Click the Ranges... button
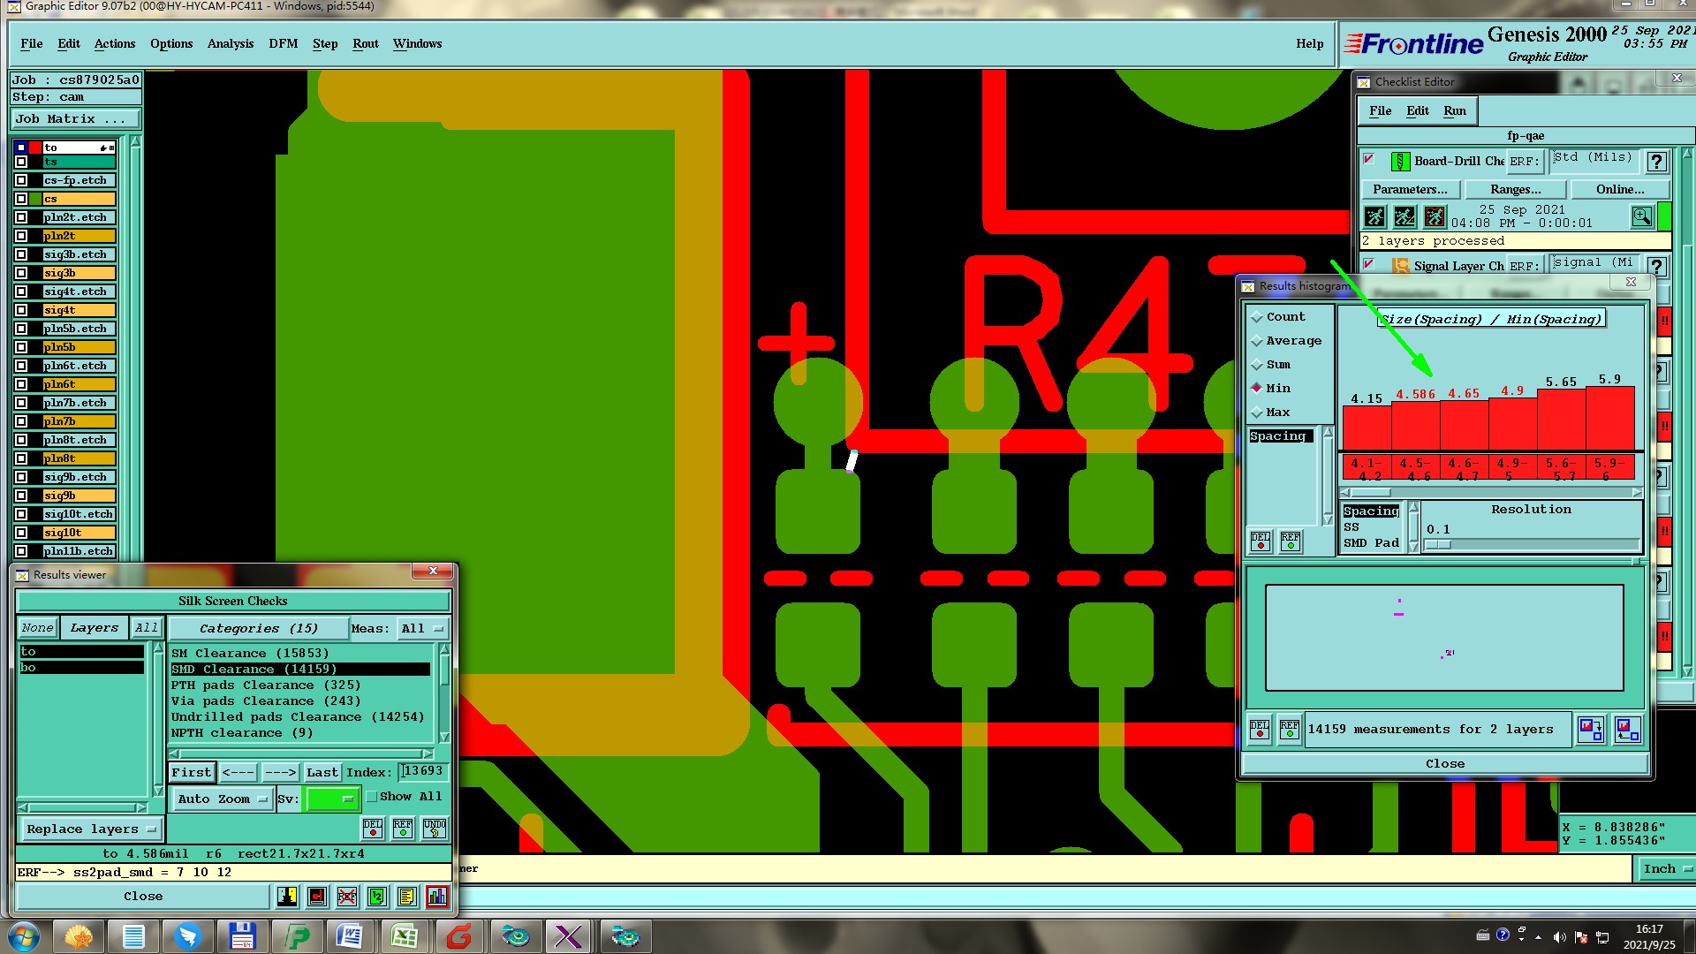The height and width of the screenshot is (954, 1696). tap(1516, 190)
